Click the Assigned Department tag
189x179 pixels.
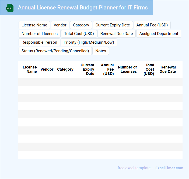tap(159, 34)
